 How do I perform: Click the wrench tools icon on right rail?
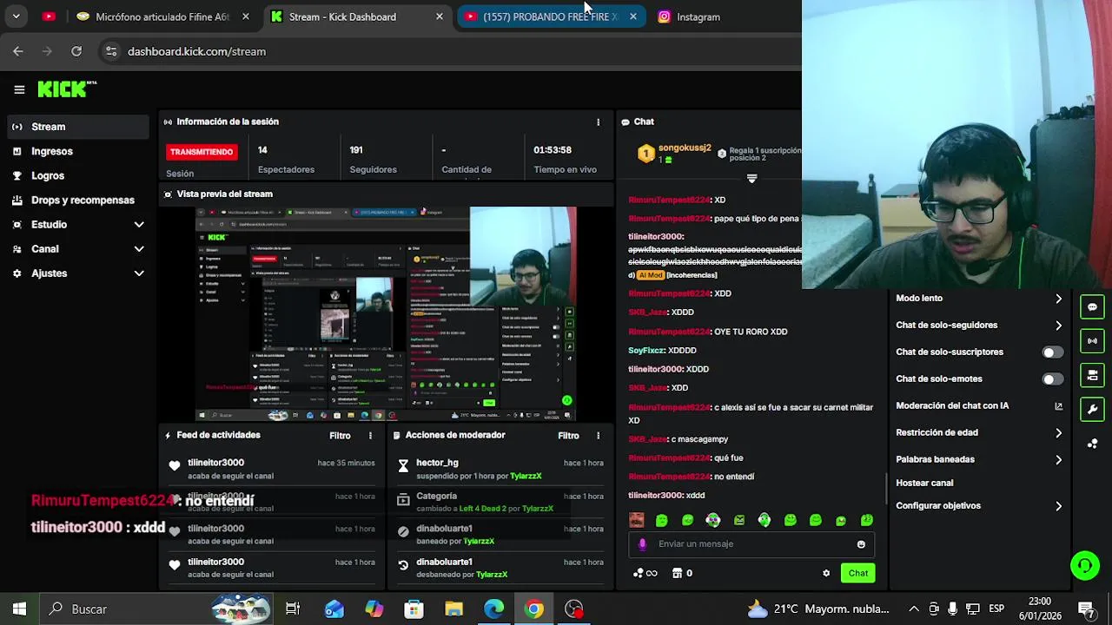(x=1092, y=408)
